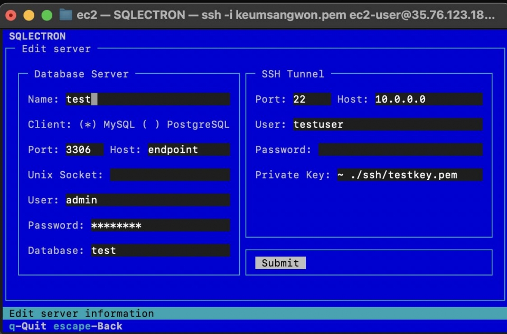
Task: Click the green zoom window button
Action: pyautogui.click(x=46, y=15)
